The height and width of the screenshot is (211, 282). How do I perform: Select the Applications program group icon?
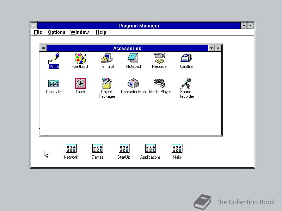[x=151, y=148]
